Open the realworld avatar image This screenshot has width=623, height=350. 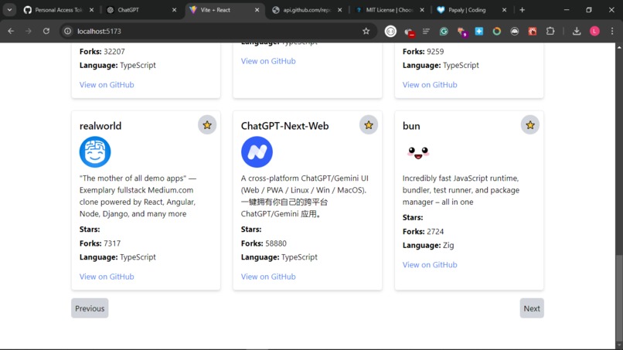click(x=95, y=151)
